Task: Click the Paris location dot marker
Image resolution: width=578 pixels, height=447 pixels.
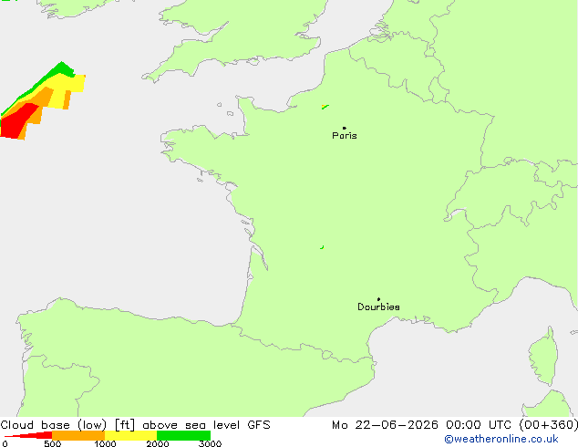Action: coord(345,128)
